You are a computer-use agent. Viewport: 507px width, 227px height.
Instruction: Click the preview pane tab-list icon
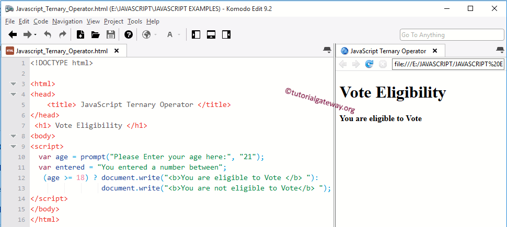pyautogui.click(x=500, y=50)
